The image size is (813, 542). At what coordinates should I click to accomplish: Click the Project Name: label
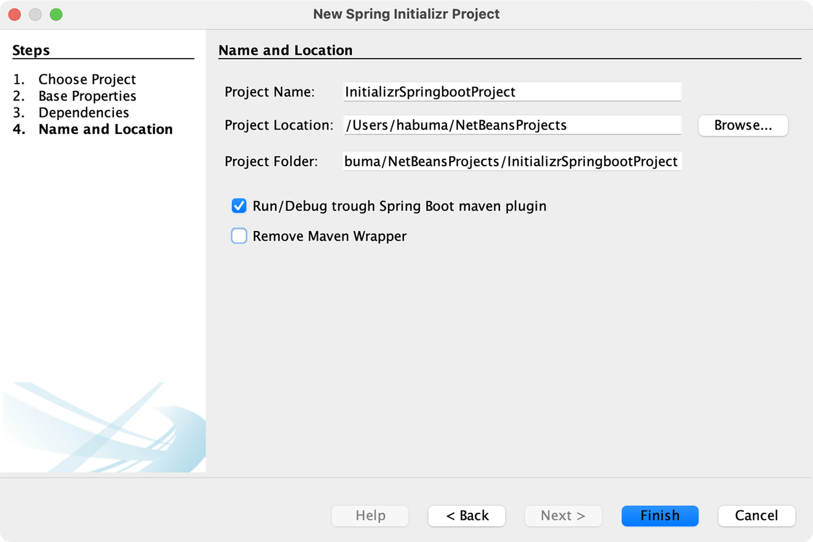tap(270, 92)
